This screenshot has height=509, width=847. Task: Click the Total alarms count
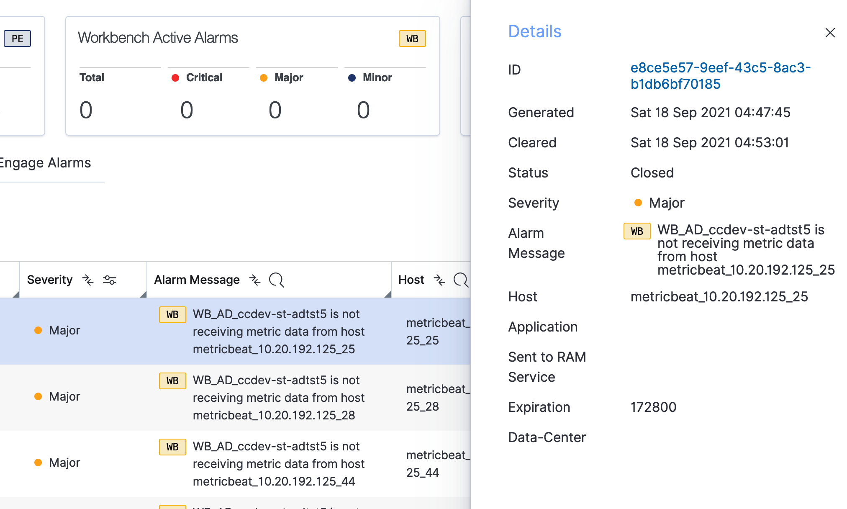pos(86,110)
